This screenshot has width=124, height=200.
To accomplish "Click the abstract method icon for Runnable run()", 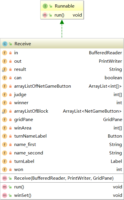I will point(45,15).
